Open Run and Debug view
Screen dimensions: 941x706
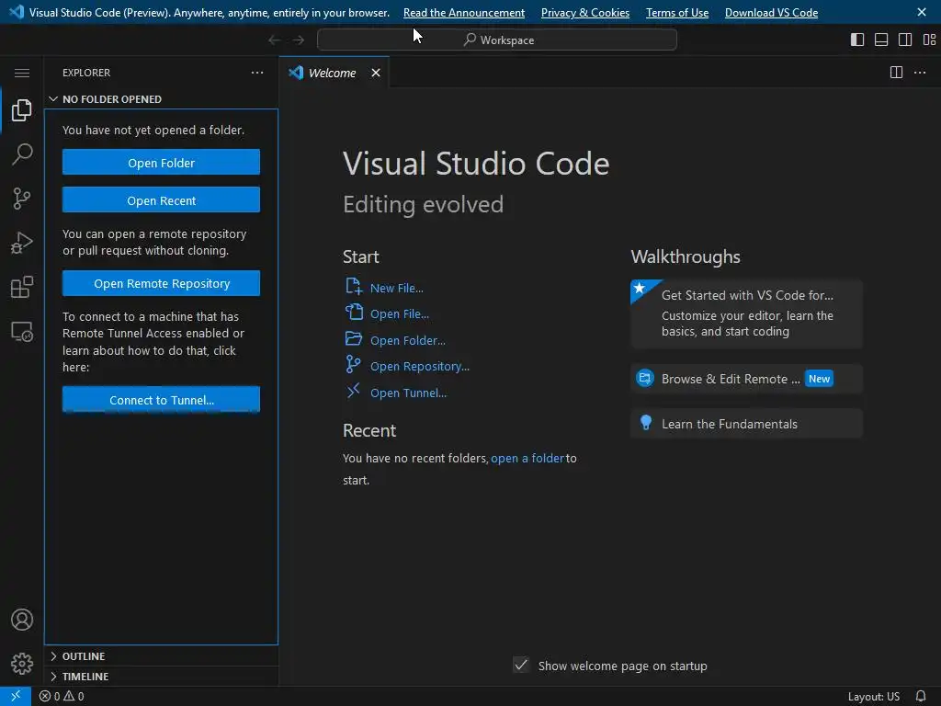tap(22, 243)
